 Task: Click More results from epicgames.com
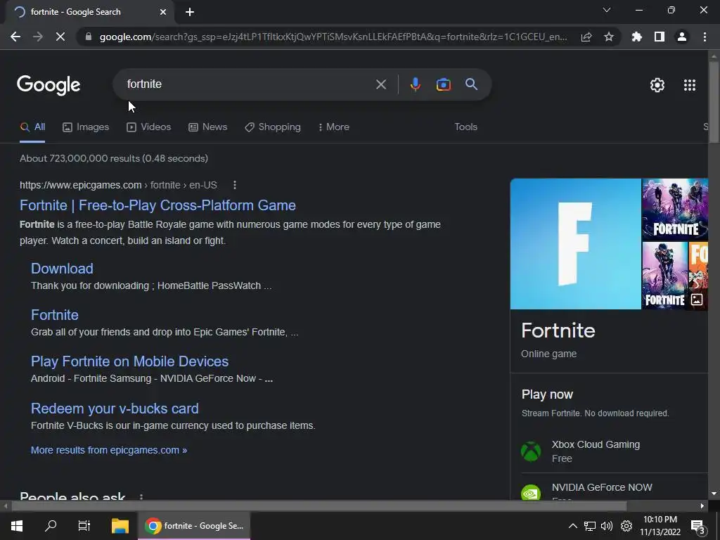click(x=109, y=450)
